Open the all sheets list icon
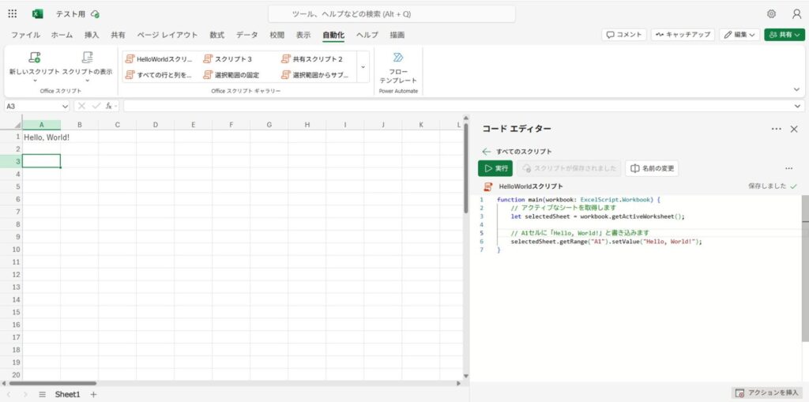Screen dimensions: 809x402 [43, 394]
